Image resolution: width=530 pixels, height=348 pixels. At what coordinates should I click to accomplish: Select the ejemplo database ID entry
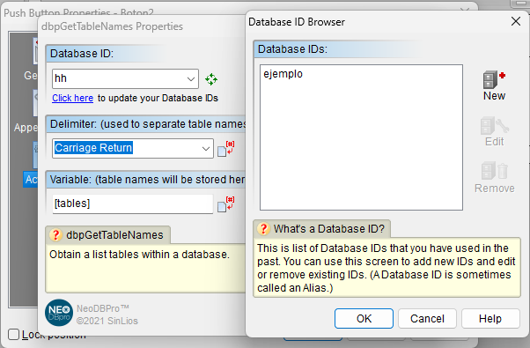(x=283, y=74)
